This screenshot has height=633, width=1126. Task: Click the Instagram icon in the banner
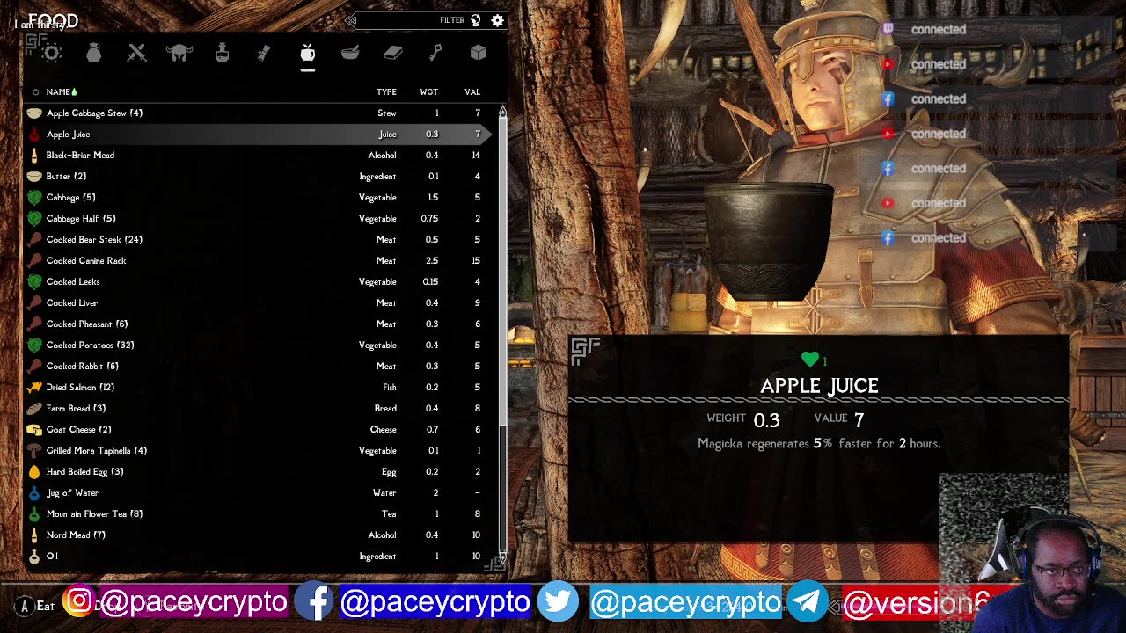click(79, 601)
